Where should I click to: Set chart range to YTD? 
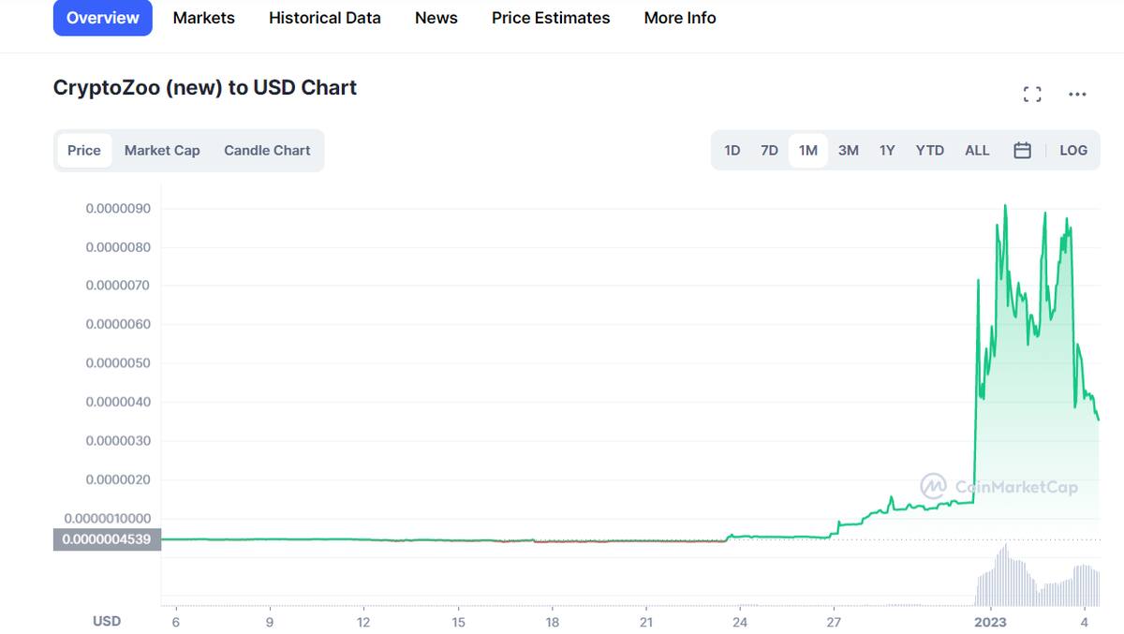(930, 150)
